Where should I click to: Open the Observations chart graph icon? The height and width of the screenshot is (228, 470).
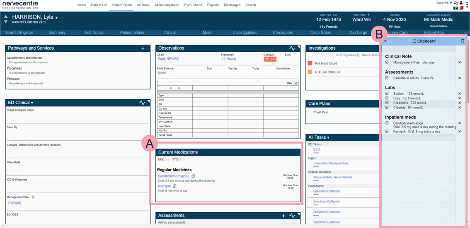[x=292, y=48]
